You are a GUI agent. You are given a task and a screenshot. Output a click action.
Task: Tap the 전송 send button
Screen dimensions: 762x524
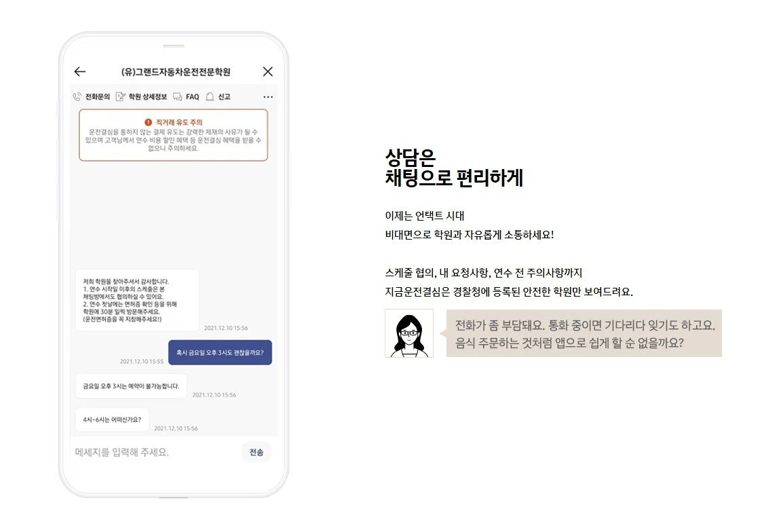256,452
